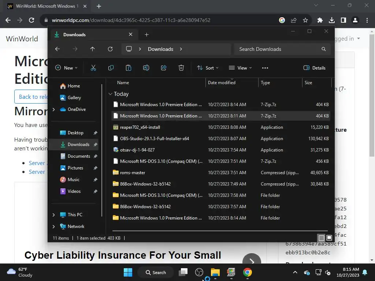
Task: Click the WinWorld logo link
Action: click(22, 39)
